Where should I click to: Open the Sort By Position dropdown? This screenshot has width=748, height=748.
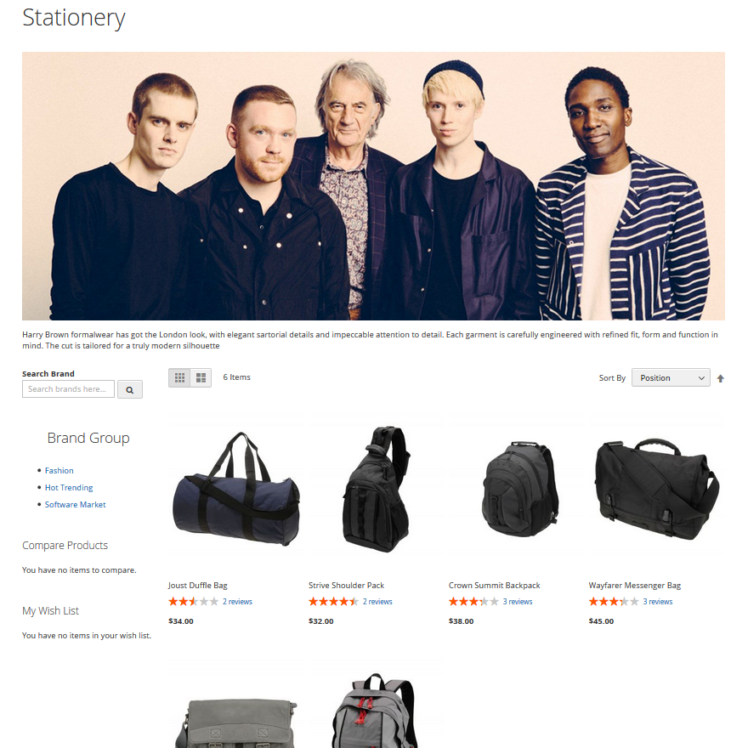[671, 377]
